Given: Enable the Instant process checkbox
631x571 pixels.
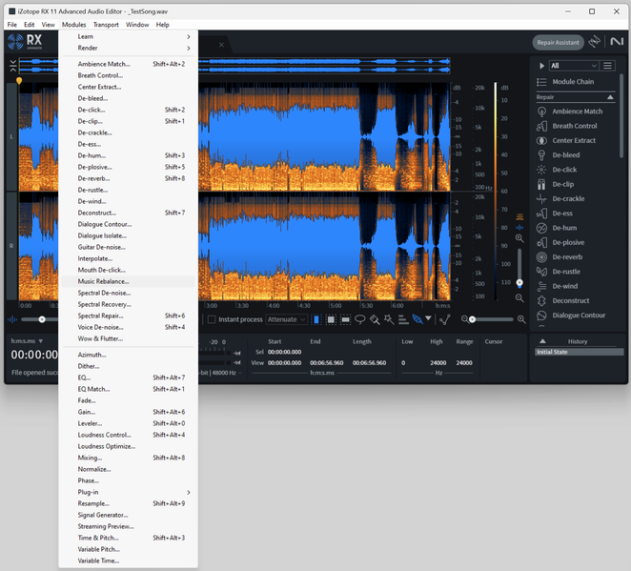Looking at the screenshot, I should 213,319.
